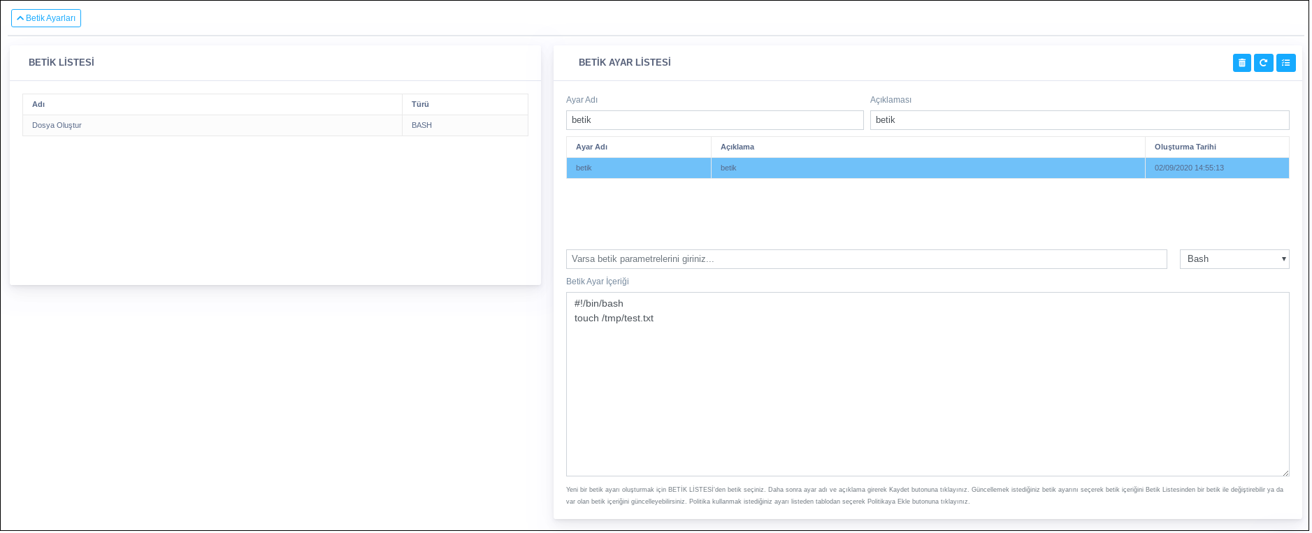The width and height of the screenshot is (1312, 533).
Task: Click the BASH type cell of Dosya Oluştur
Action: pos(421,126)
